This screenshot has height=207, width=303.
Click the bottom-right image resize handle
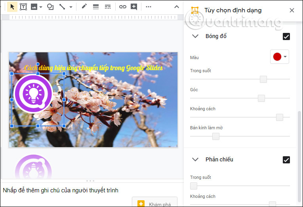64,126
